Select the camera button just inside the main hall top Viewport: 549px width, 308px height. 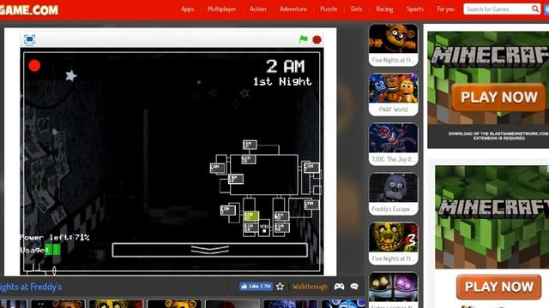249,160
